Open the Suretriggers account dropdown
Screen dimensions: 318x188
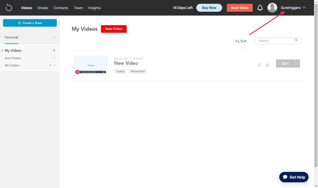(293, 8)
